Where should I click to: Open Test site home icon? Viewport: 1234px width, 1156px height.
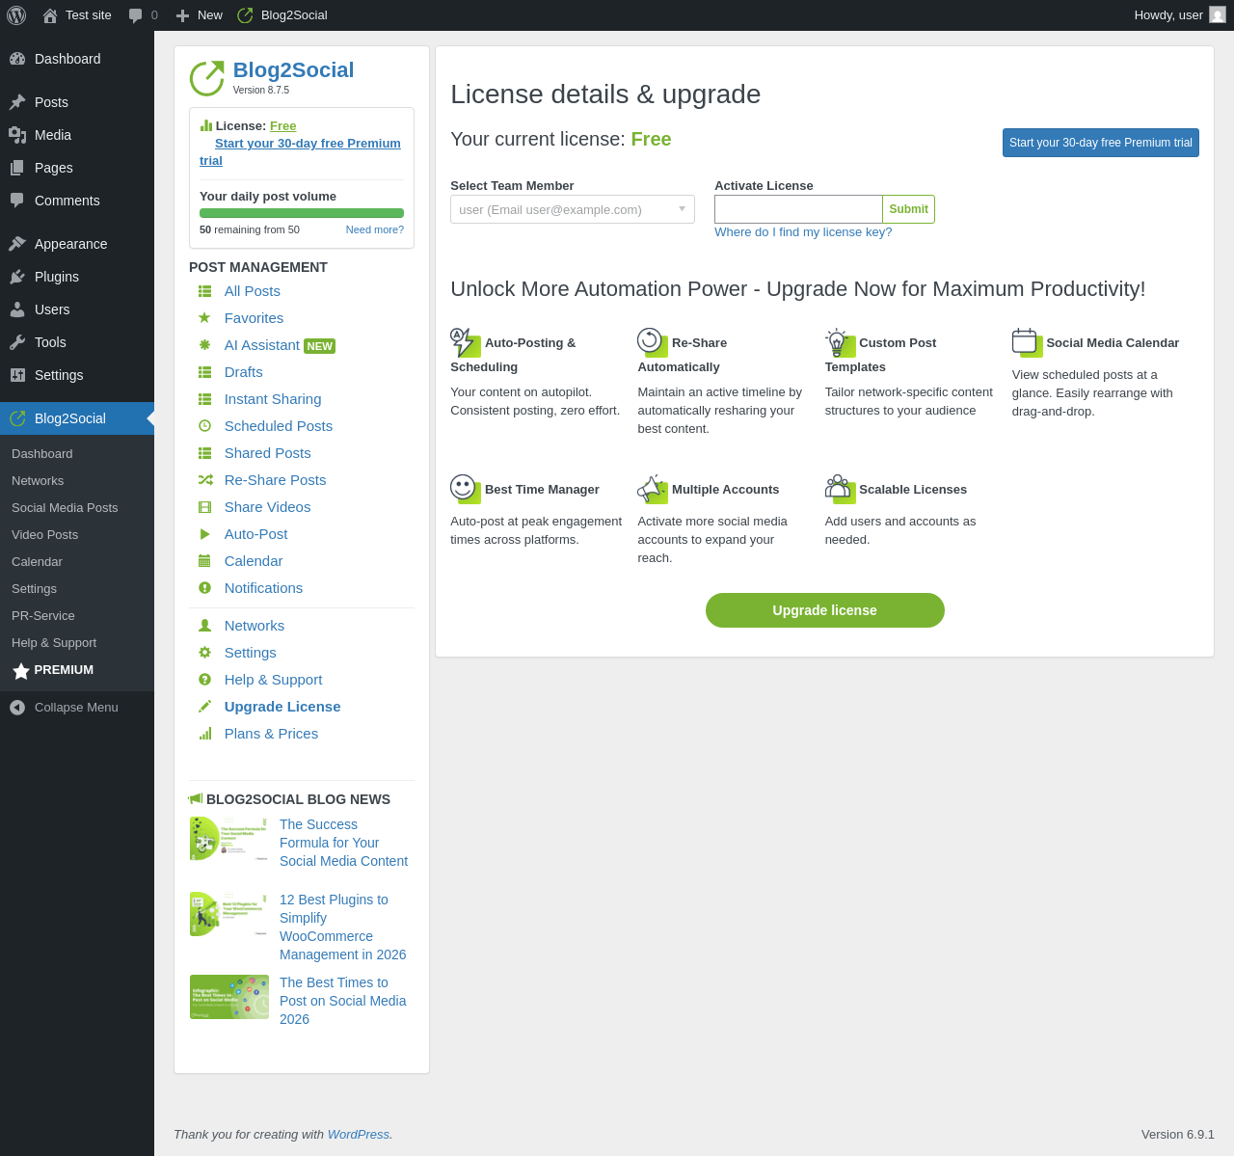click(x=50, y=15)
